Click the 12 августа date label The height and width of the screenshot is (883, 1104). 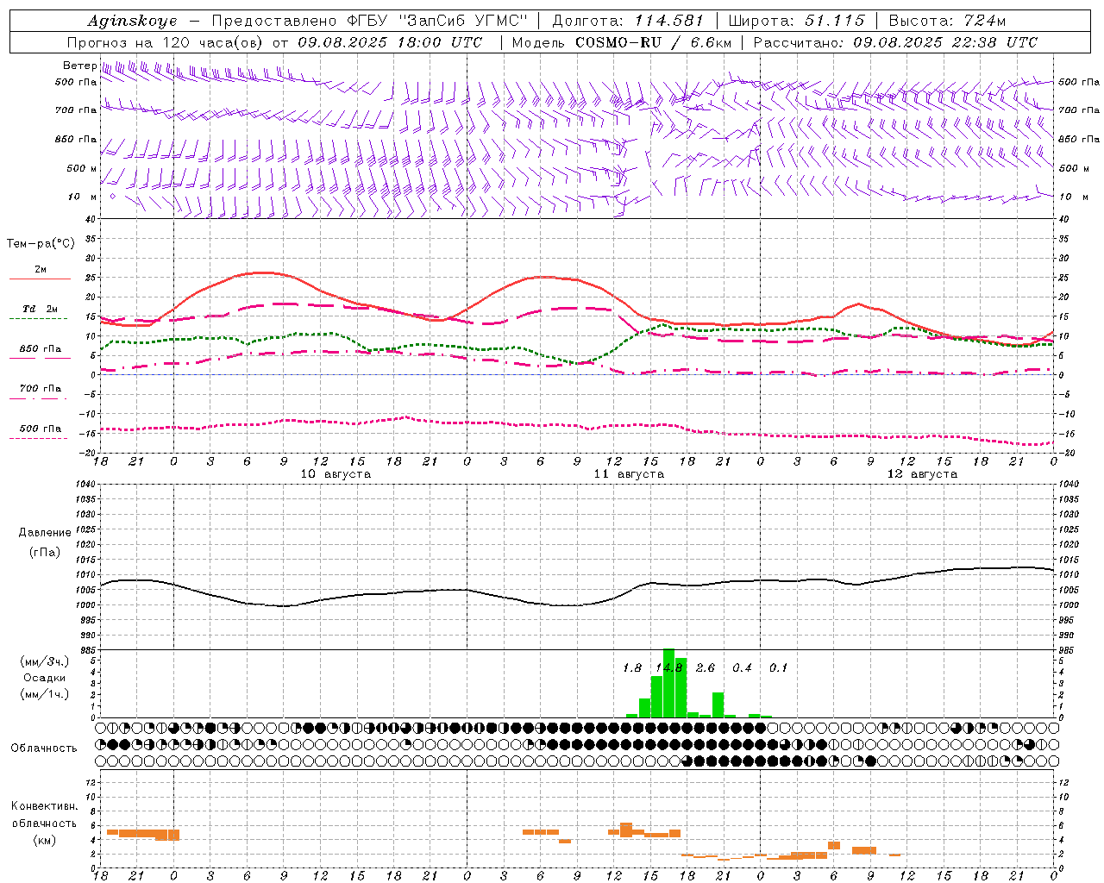click(922, 474)
